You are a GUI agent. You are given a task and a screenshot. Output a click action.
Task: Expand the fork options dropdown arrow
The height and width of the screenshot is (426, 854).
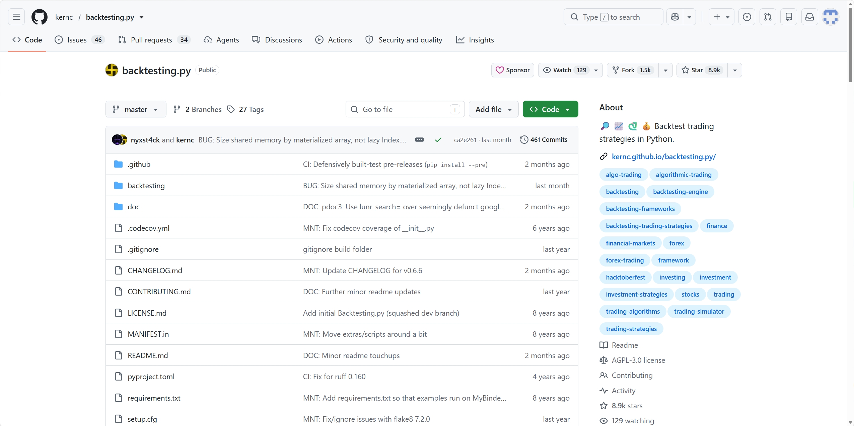coord(665,70)
